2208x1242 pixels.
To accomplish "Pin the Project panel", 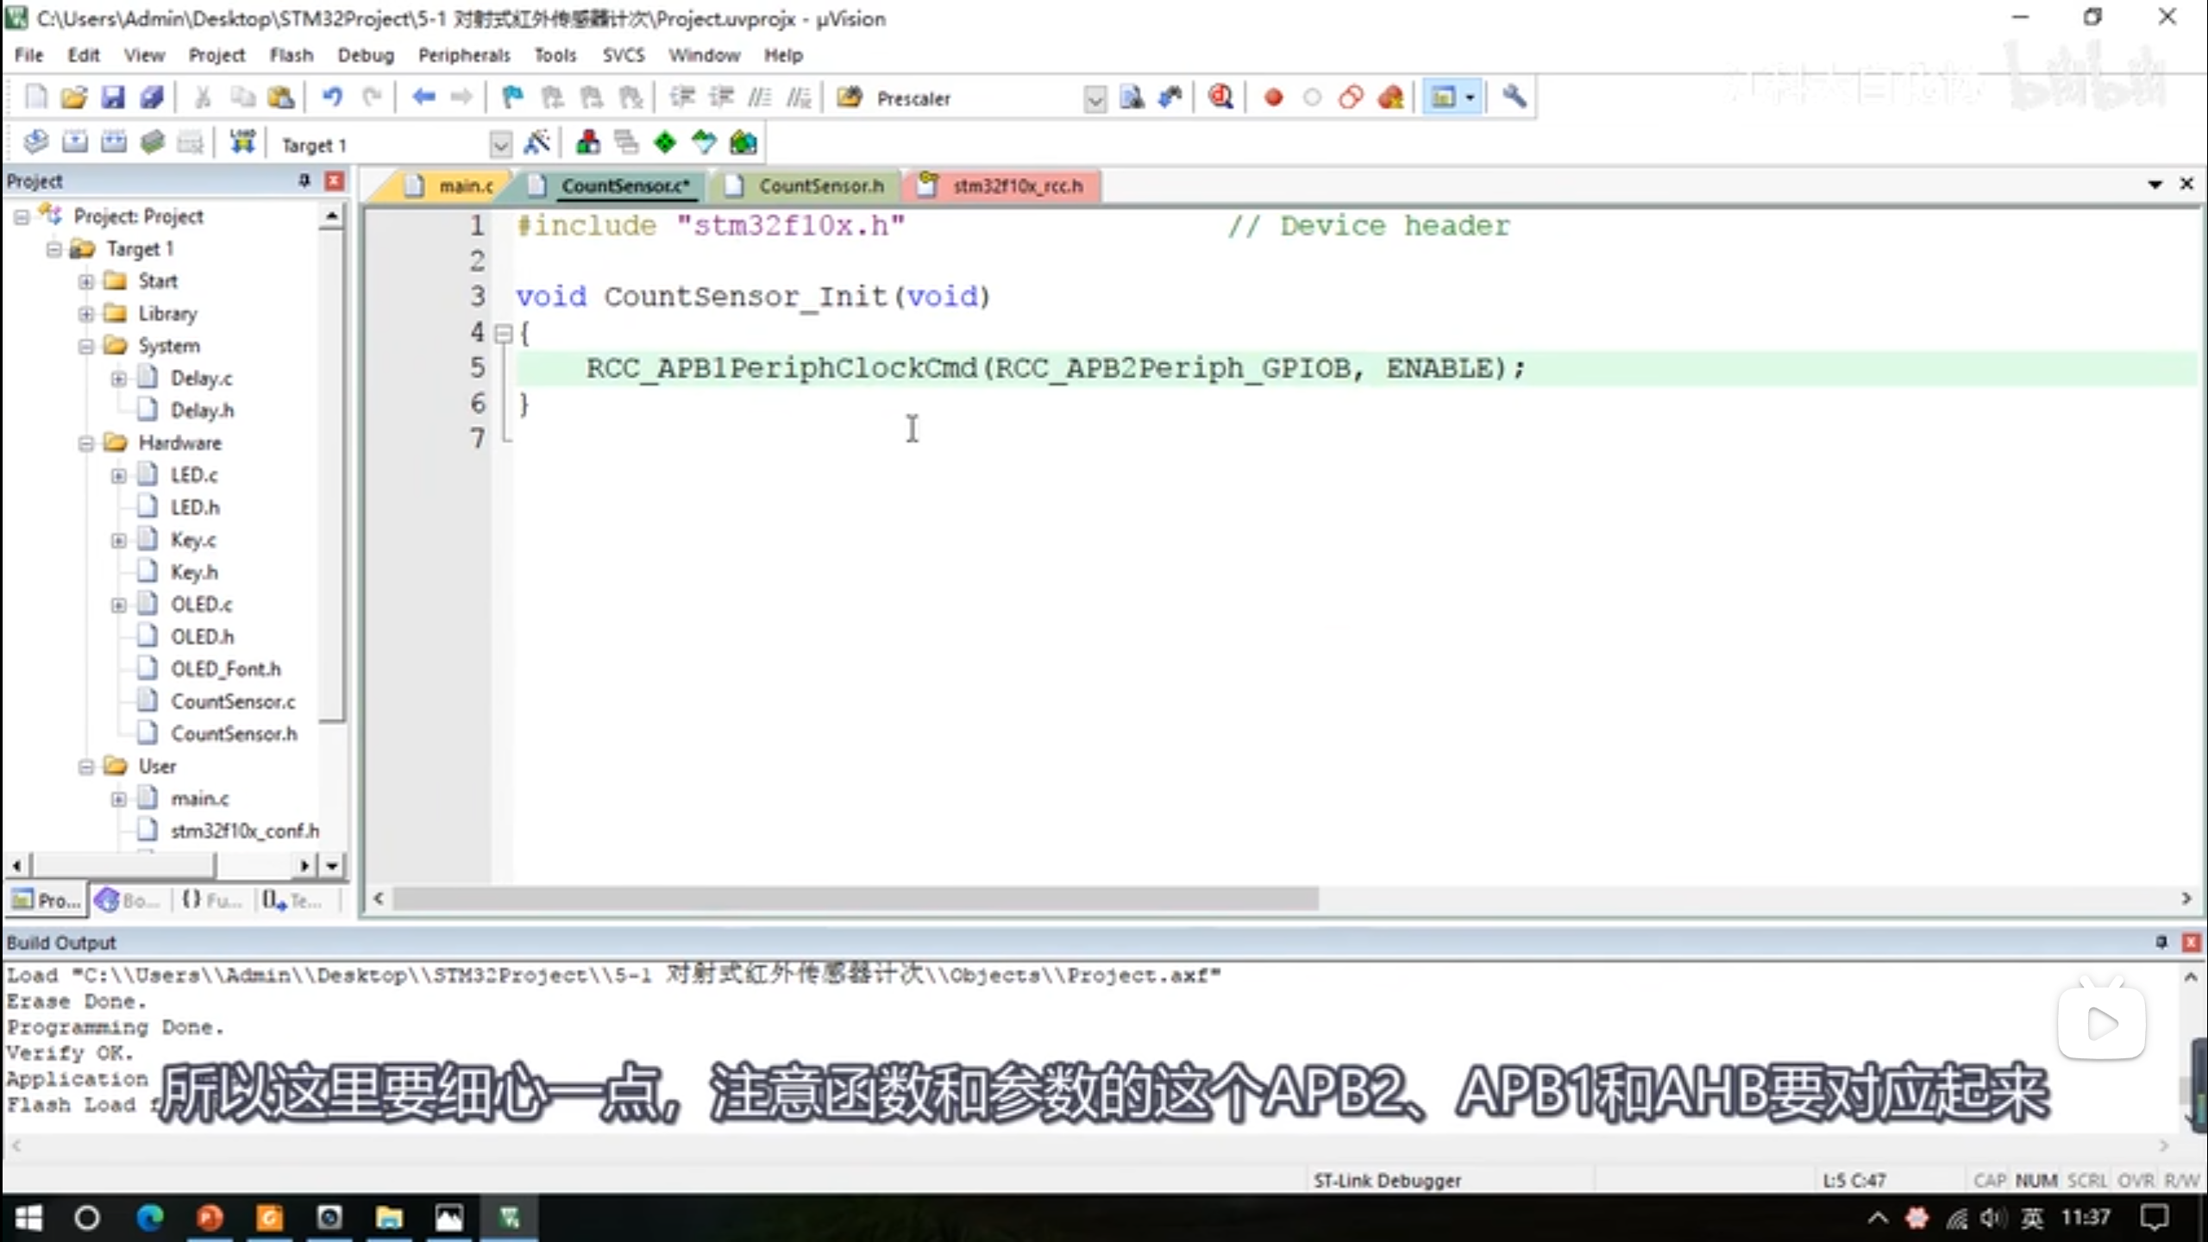I will pos(304,180).
